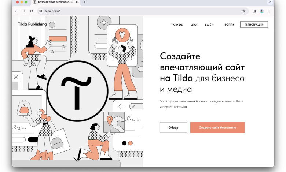This screenshot has height=172, width=286.
Task: Open the ТАРИФЫ menu item
Action: 177,25
